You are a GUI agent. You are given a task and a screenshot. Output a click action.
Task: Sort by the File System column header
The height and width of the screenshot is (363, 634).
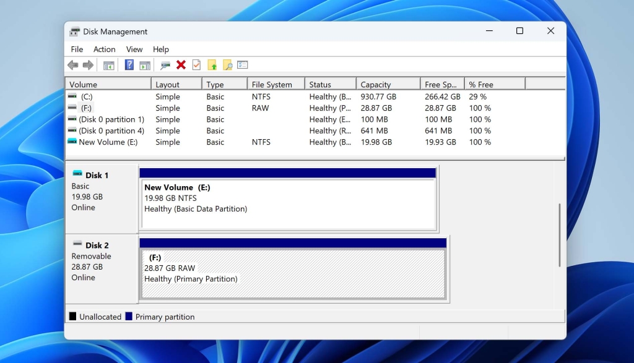coord(276,84)
